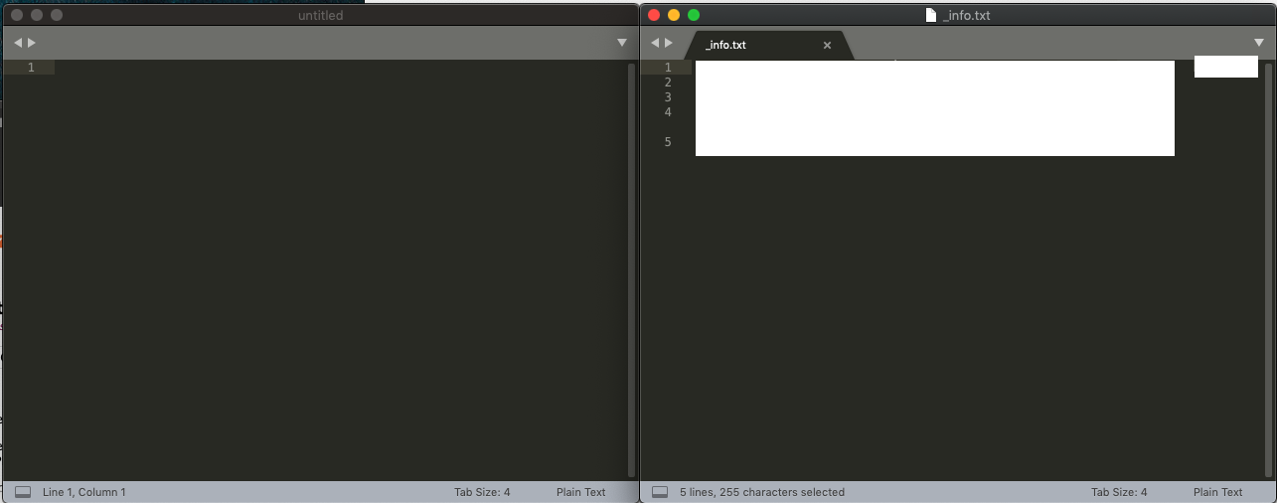Change Plain Text syntax in _info.txt window
Image resolution: width=1277 pixels, height=503 pixels.
[x=1217, y=492]
